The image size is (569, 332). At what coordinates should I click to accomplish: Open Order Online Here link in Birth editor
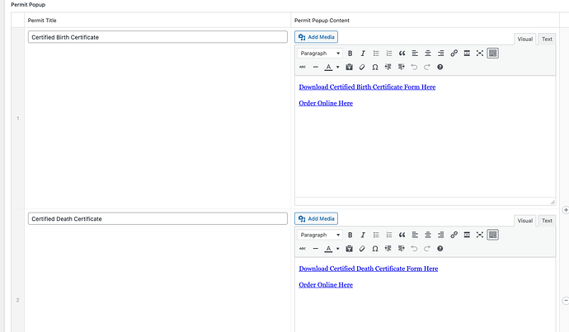coord(326,103)
